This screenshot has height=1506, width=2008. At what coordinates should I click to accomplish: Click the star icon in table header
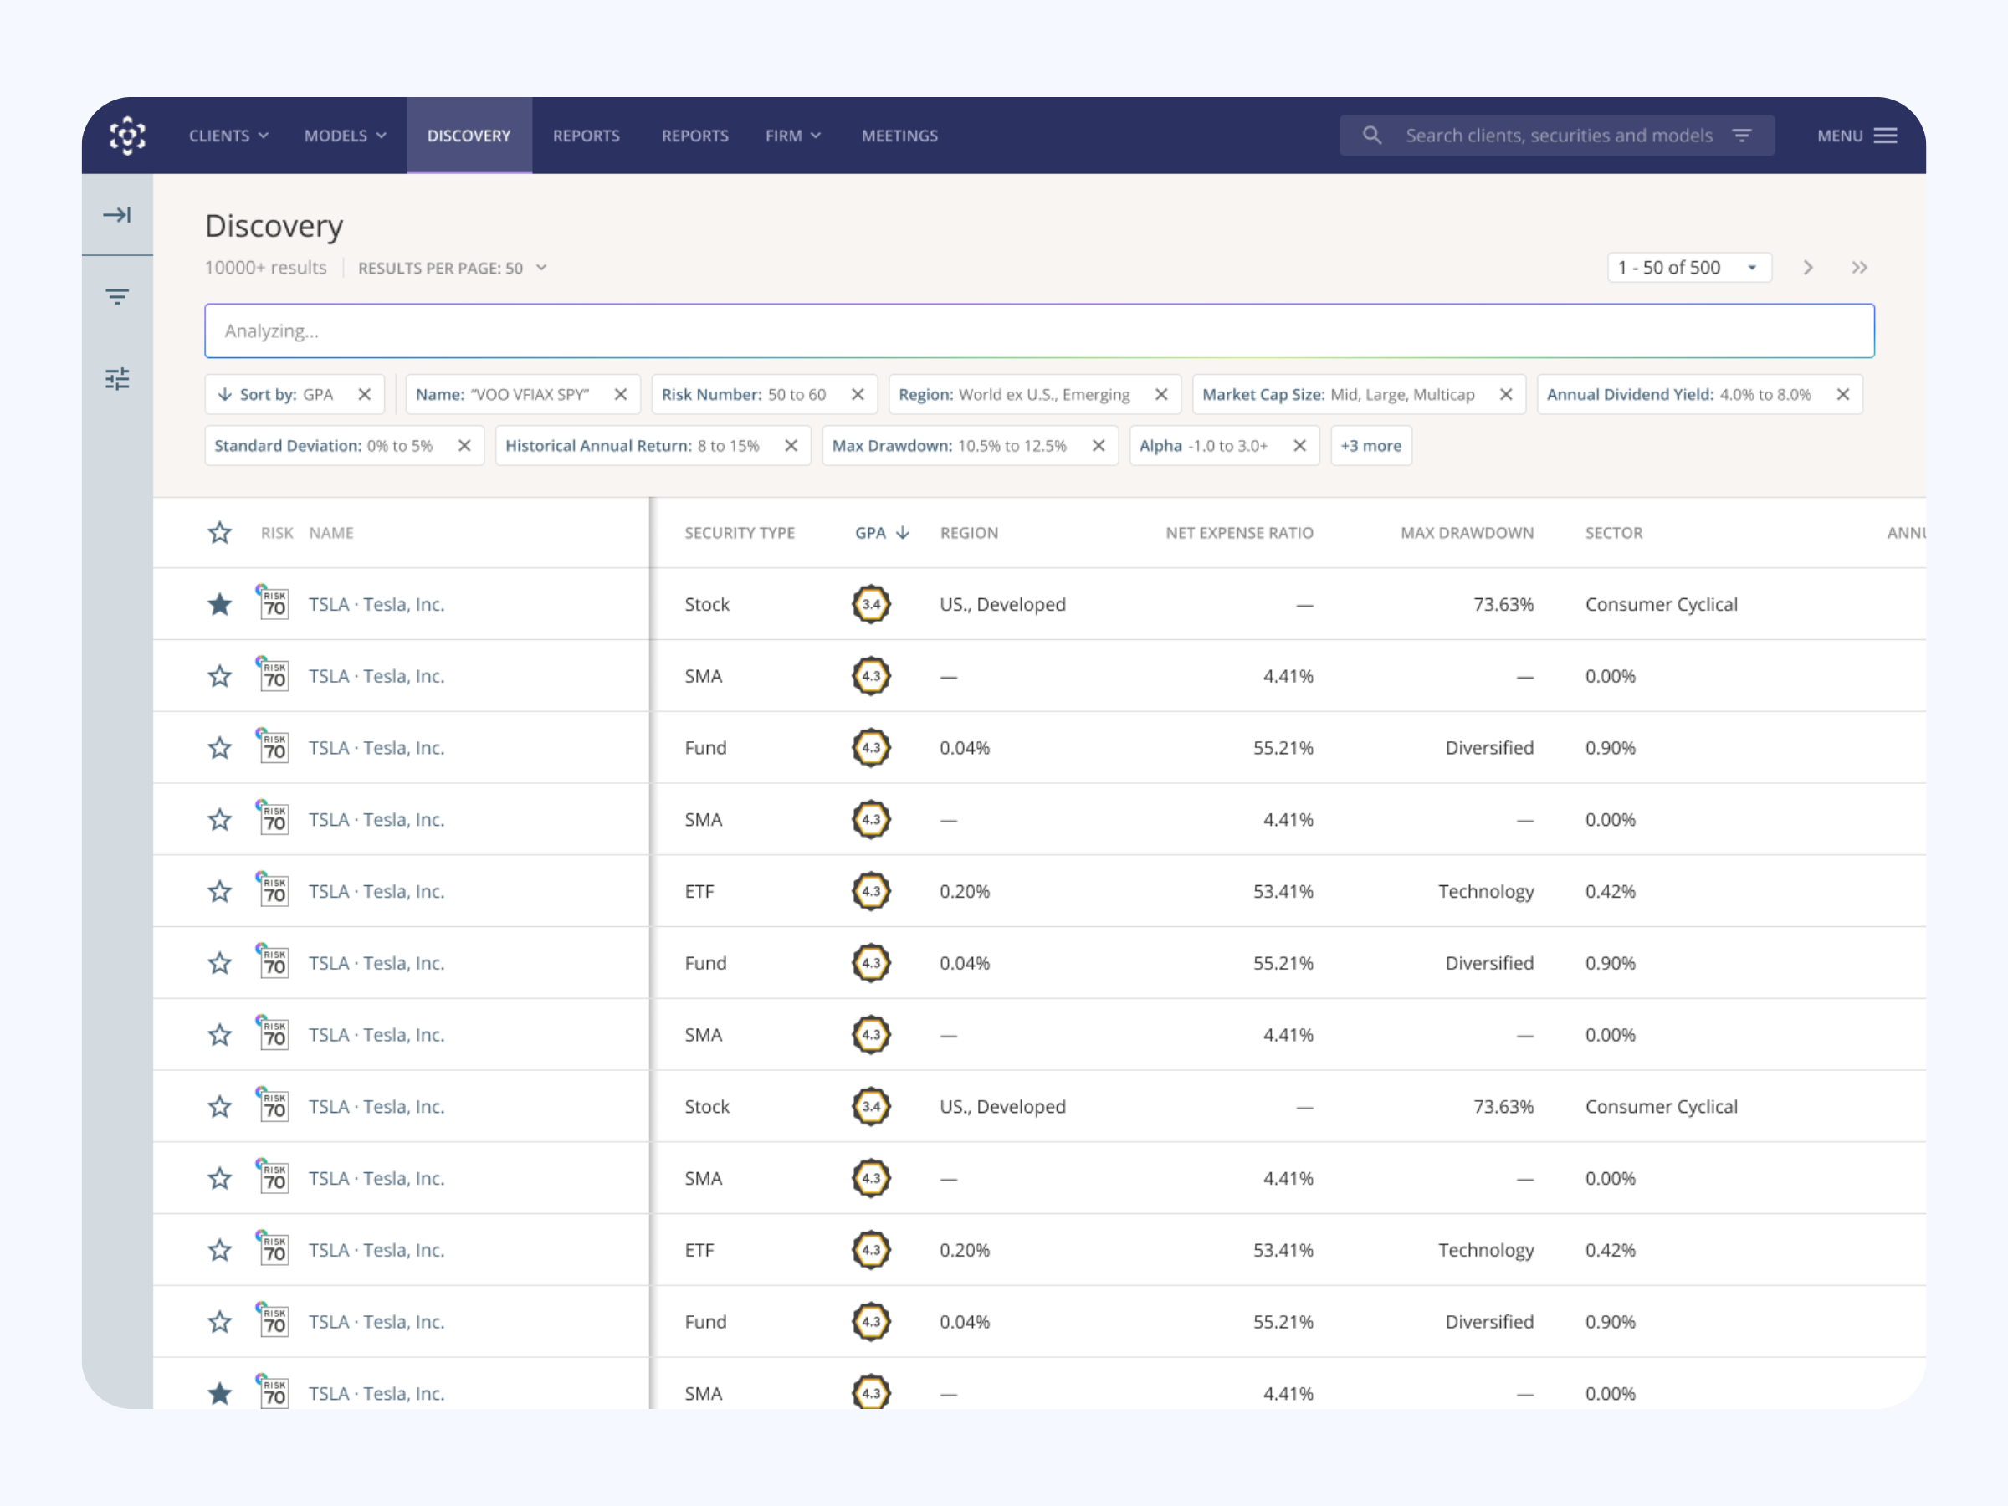(x=220, y=533)
